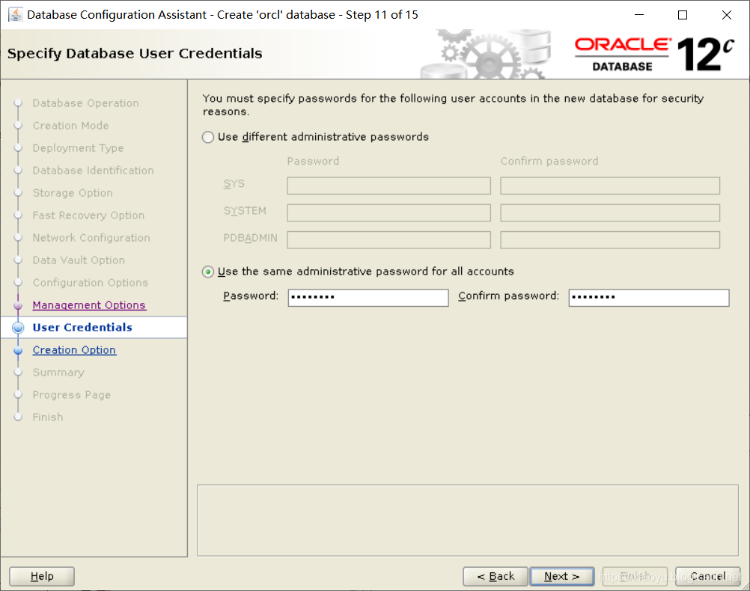Viewport: 750px width, 591px height.
Task: Click the Next button
Action: click(561, 576)
